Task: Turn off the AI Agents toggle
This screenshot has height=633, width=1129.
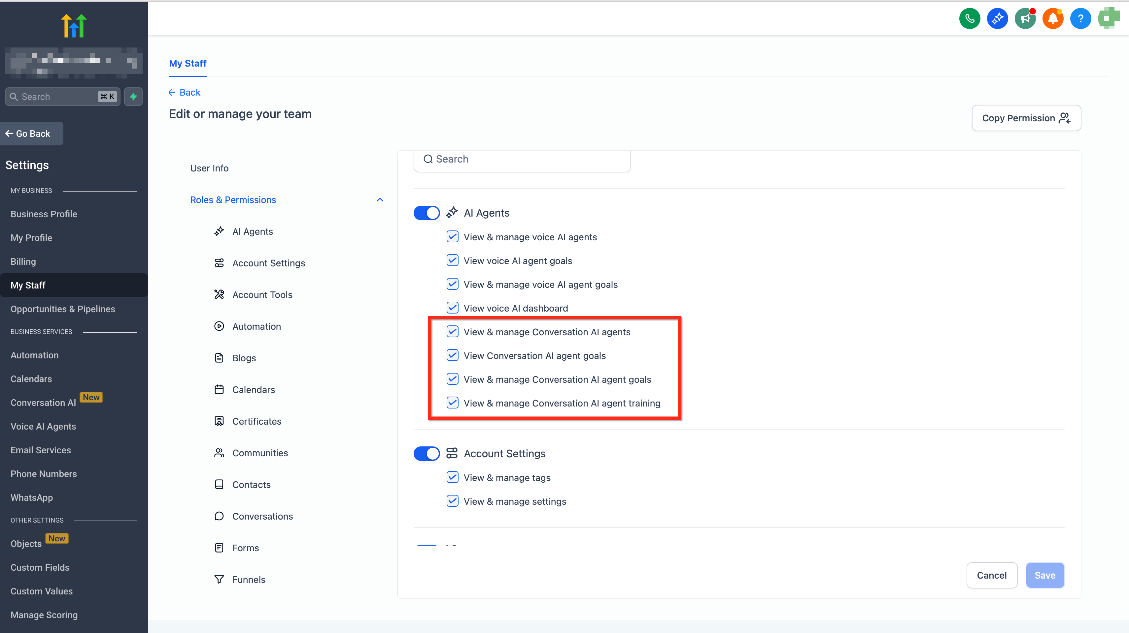Action: tap(427, 213)
